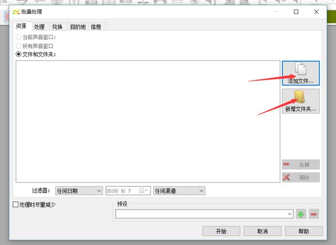This screenshot has height=245, width=336.
Task: Close the 批量处理 dialog window
Action: click(316, 12)
